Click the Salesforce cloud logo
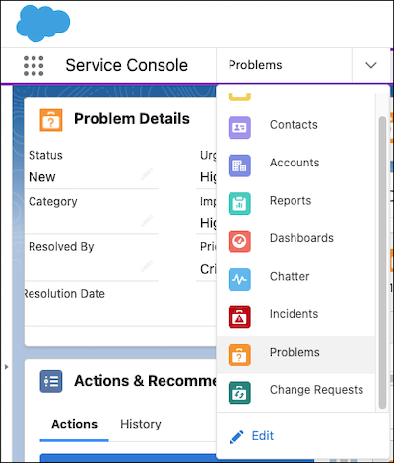394x463 pixels. coord(42,24)
